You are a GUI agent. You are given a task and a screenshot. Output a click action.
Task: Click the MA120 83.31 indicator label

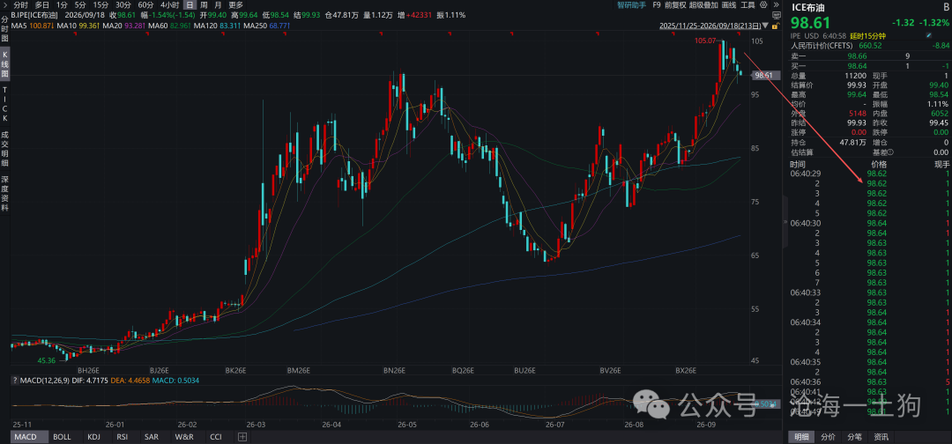(216, 26)
